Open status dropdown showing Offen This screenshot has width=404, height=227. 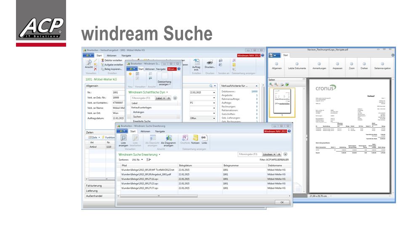click(214, 119)
